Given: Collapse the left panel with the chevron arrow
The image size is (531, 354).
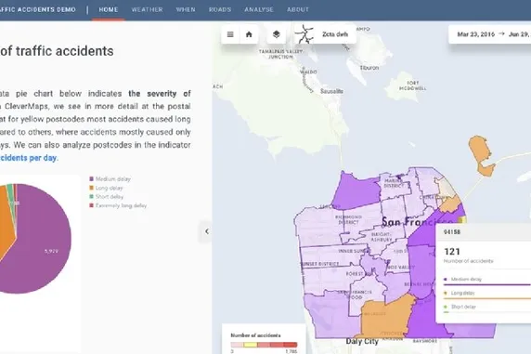Looking at the screenshot, I should click(207, 231).
